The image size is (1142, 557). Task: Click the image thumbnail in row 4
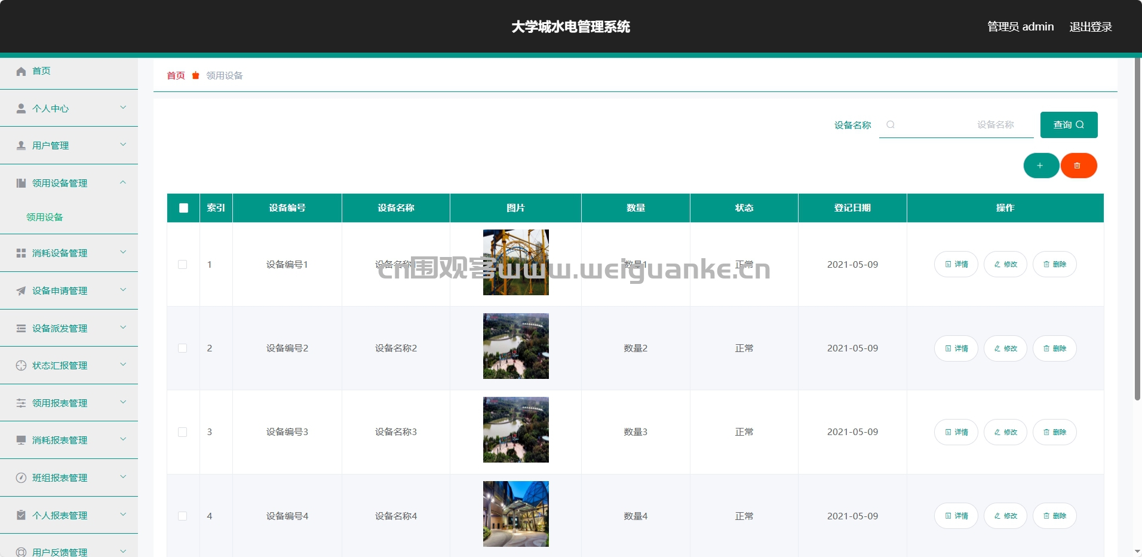click(x=516, y=514)
